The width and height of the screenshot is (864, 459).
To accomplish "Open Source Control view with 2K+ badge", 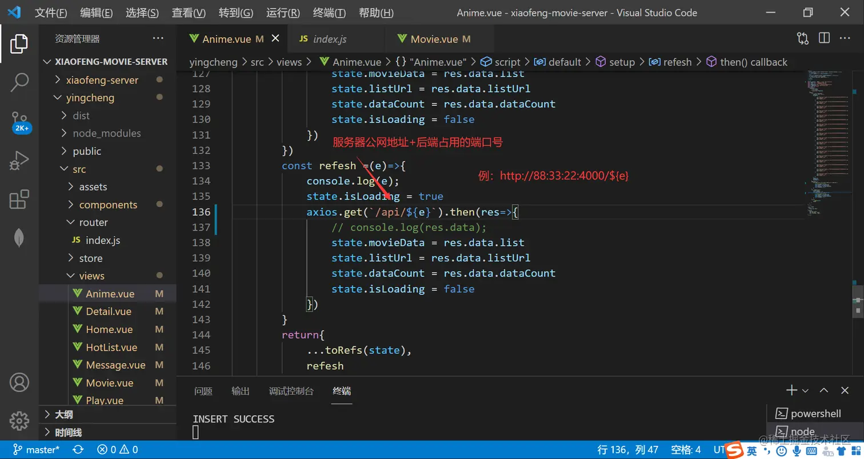I will click(21, 122).
